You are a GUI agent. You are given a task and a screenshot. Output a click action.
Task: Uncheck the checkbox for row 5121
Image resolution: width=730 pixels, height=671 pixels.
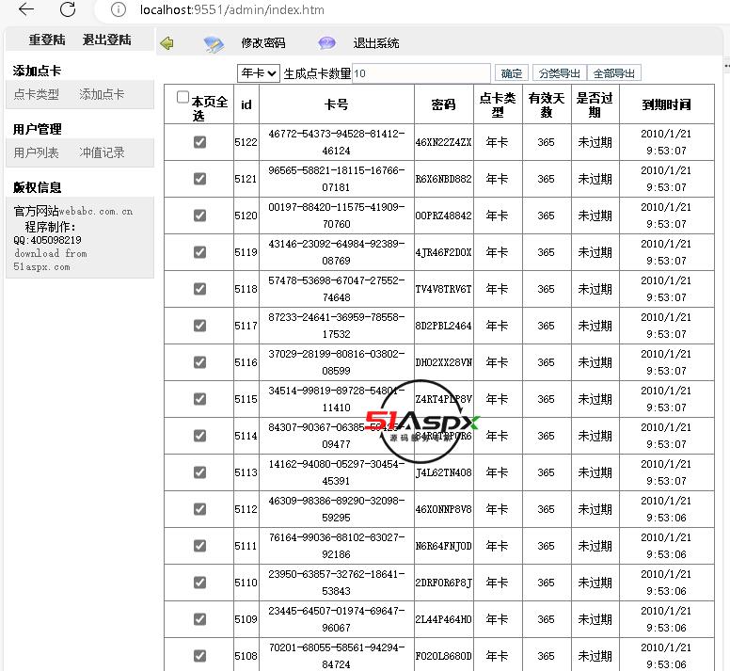199,179
